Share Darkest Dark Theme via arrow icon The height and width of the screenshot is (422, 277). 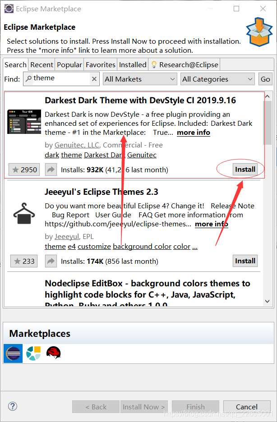tap(51, 170)
